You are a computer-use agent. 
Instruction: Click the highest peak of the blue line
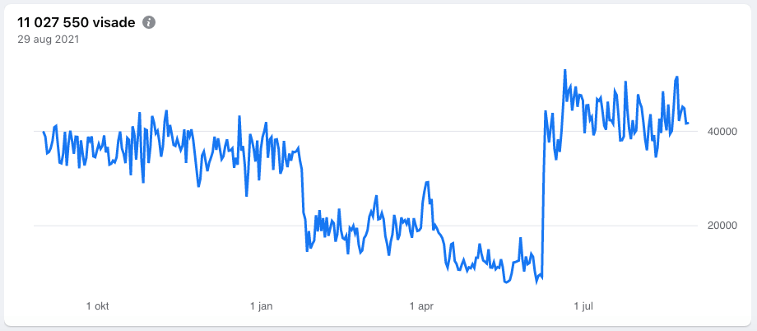564,71
